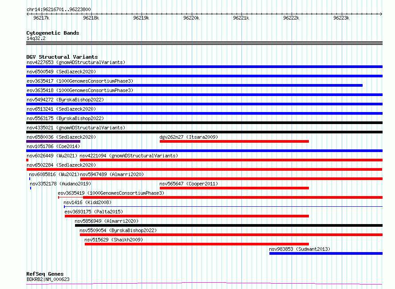Click the nsv6580036 (Sedlazeck2020) label
Viewport: 395px width, 289px height.
click(x=61, y=137)
